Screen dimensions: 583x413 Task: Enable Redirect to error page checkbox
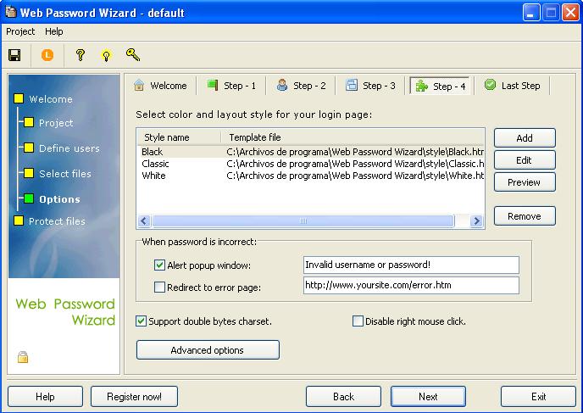tap(159, 287)
